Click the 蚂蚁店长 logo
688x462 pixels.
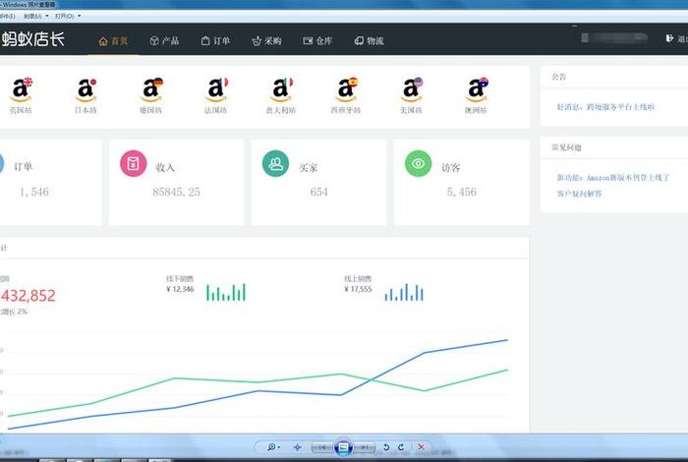32,39
